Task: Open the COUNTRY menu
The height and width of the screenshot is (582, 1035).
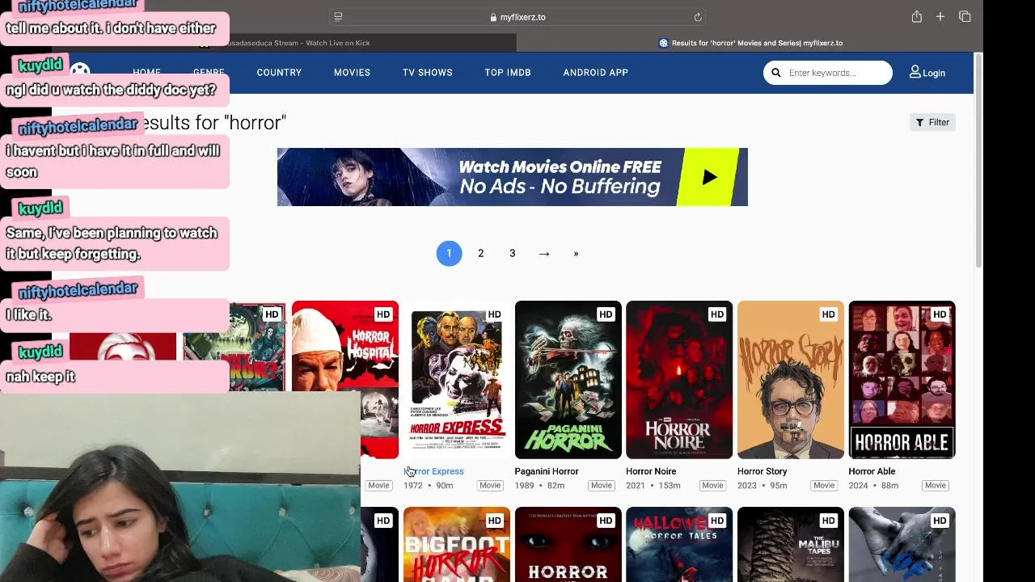Action: click(279, 73)
